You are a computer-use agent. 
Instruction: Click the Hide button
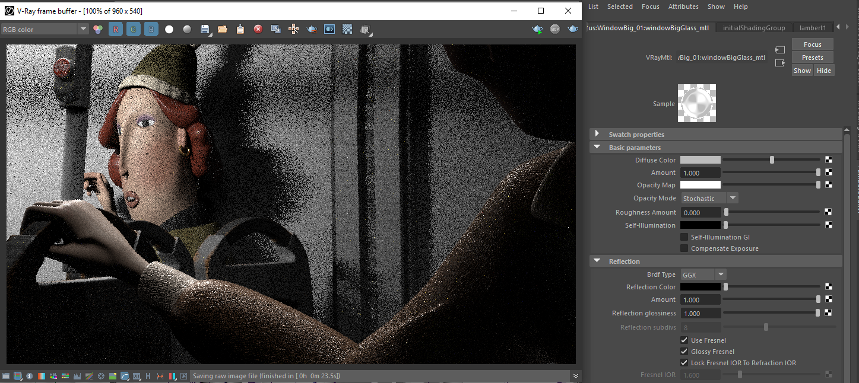[824, 71]
